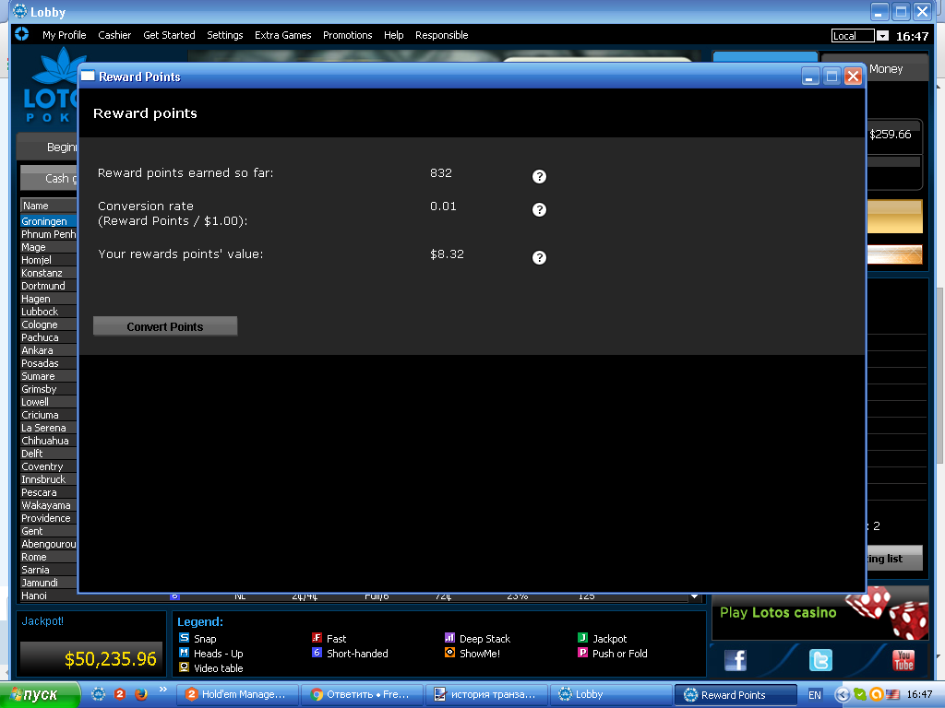Image resolution: width=945 pixels, height=708 pixels.
Task: Click the Jackpot amount $50,235.96
Action: [111, 659]
